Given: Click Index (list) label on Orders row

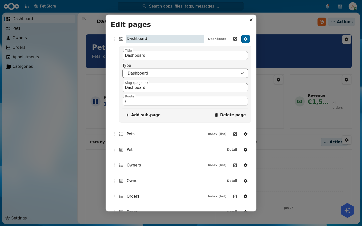Looking at the screenshot, I should 217,196.
